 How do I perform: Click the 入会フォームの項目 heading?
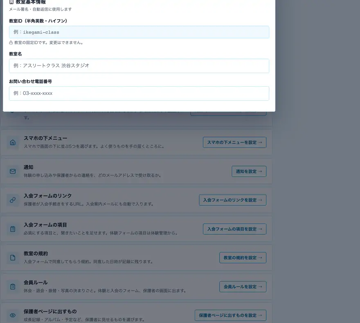[x=45, y=224]
